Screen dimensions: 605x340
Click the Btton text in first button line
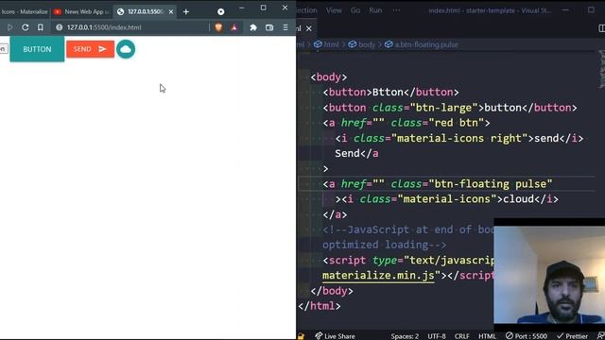[x=388, y=93]
